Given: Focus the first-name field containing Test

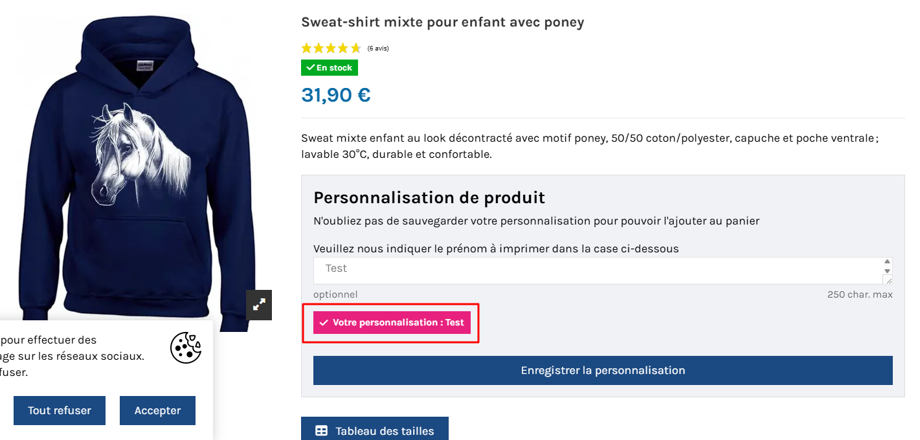Looking at the screenshot, I should [596, 270].
